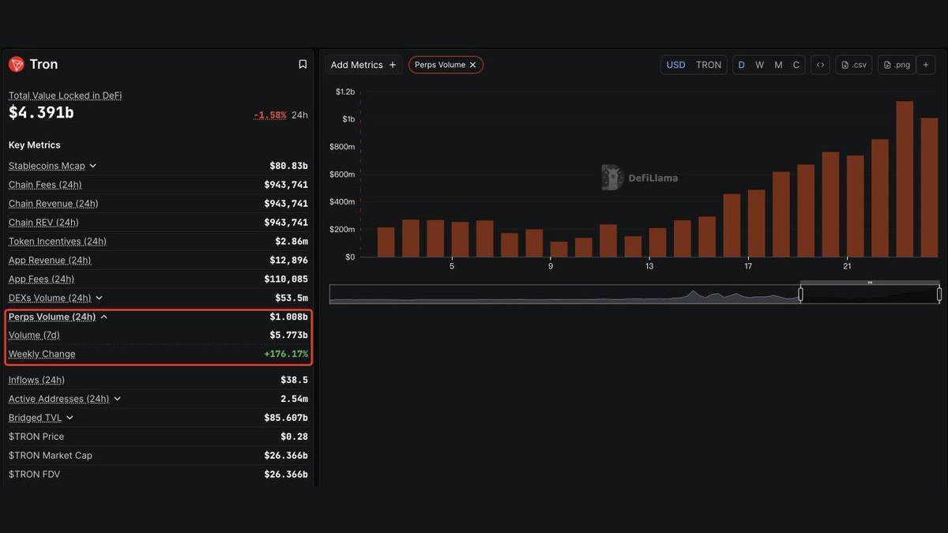
Task: Bookmark the Tron page
Action: [303, 64]
